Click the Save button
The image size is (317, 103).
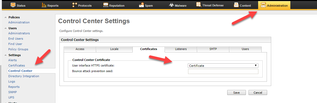[x=236, y=93]
